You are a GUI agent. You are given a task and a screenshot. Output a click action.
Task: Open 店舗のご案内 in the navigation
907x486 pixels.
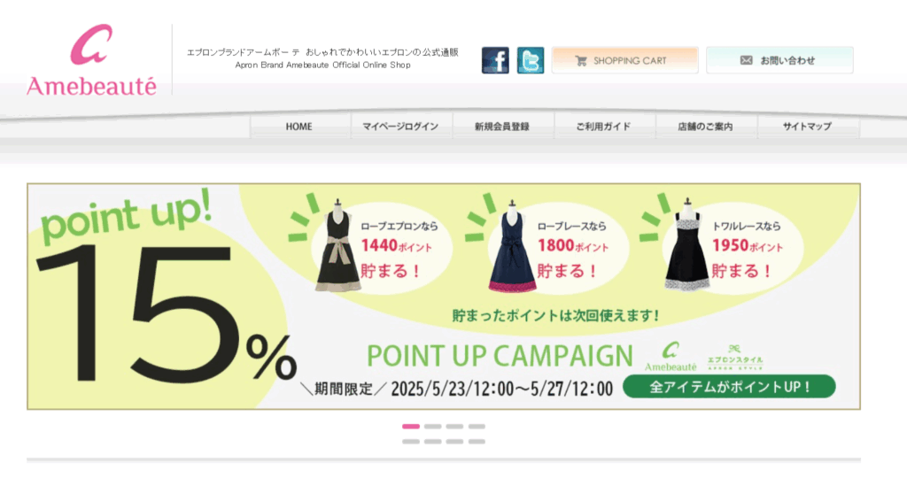tap(705, 127)
